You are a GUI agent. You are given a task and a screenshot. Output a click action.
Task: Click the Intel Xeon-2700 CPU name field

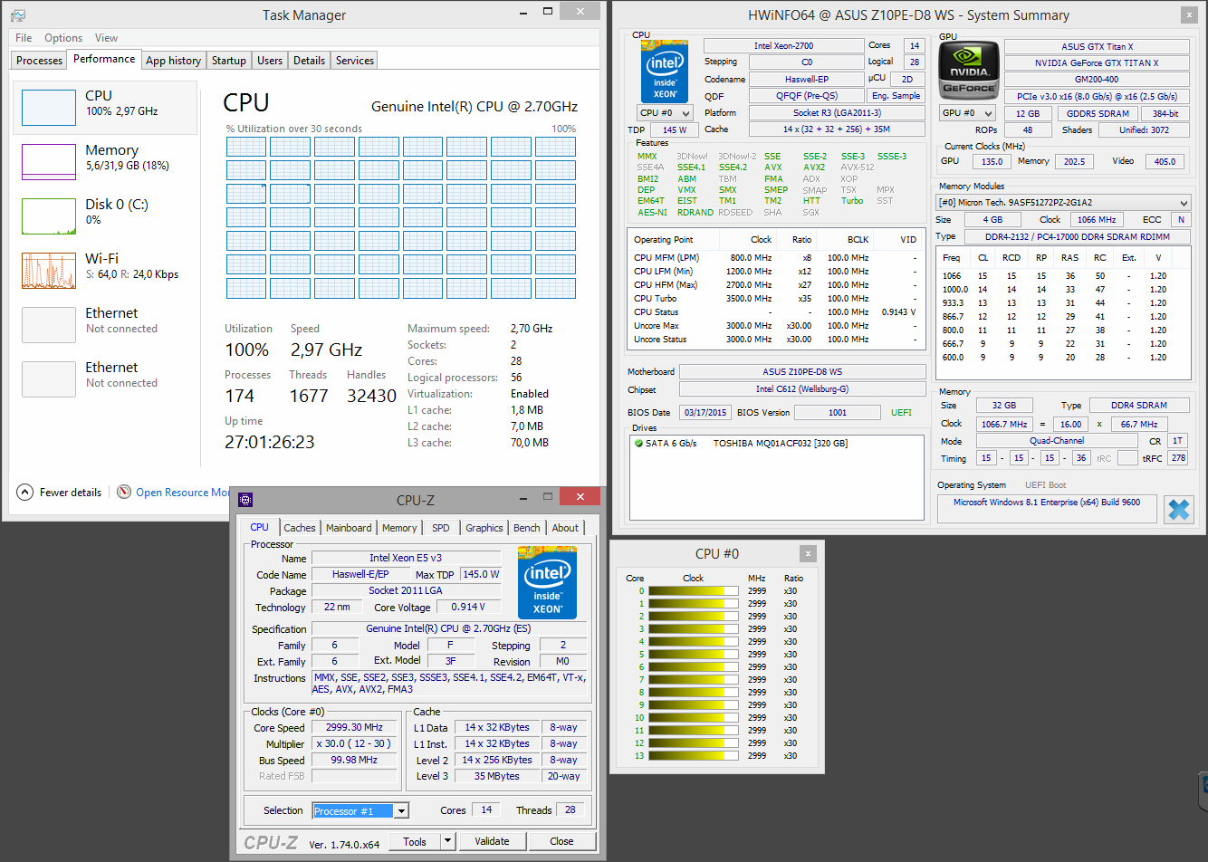(784, 45)
